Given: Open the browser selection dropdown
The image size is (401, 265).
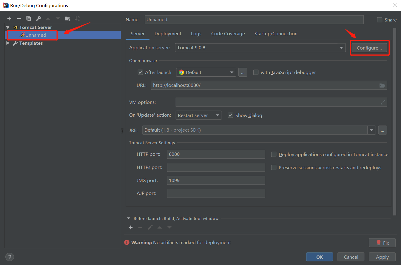Looking at the screenshot, I should pyautogui.click(x=232, y=72).
